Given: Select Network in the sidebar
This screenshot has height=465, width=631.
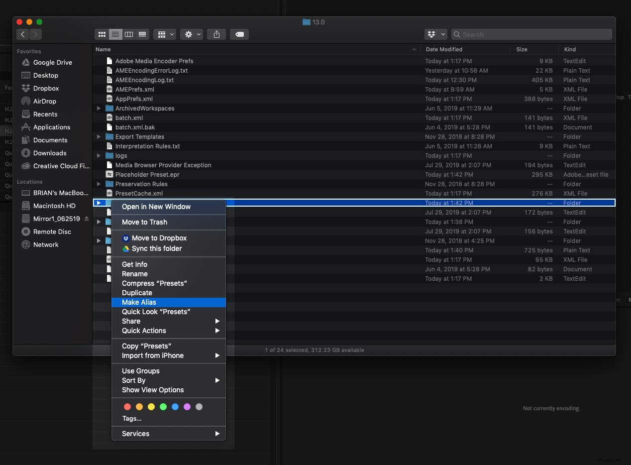Looking at the screenshot, I should tap(46, 244).
